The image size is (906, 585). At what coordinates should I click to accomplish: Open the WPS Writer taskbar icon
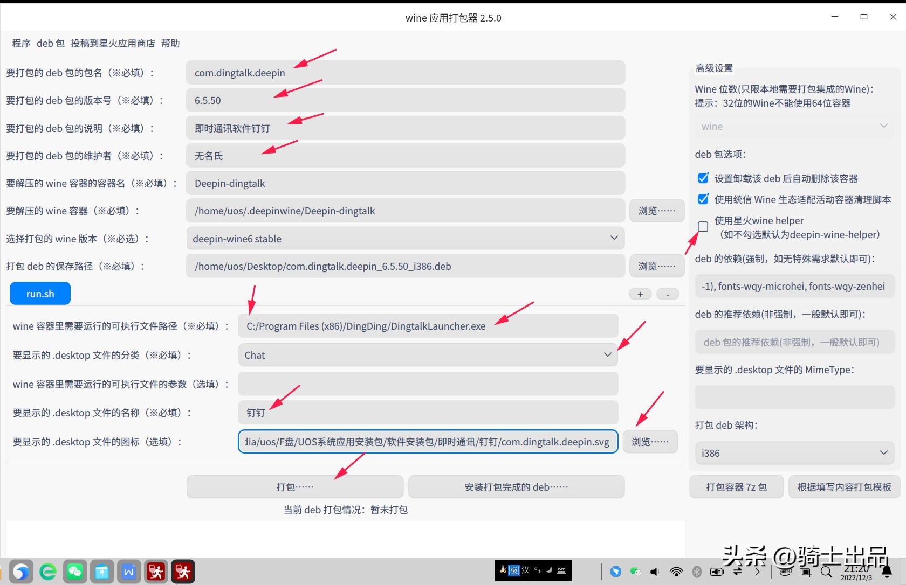[x=129, y=572]
